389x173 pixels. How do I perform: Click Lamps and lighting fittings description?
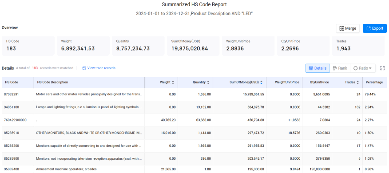point(89,107)
